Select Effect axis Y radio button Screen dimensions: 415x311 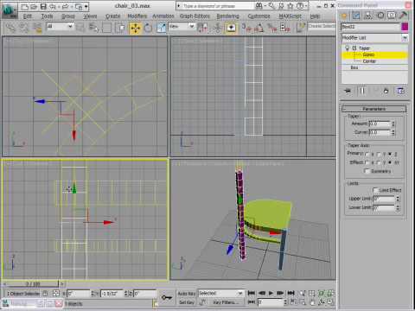click(x=379, y=162)
